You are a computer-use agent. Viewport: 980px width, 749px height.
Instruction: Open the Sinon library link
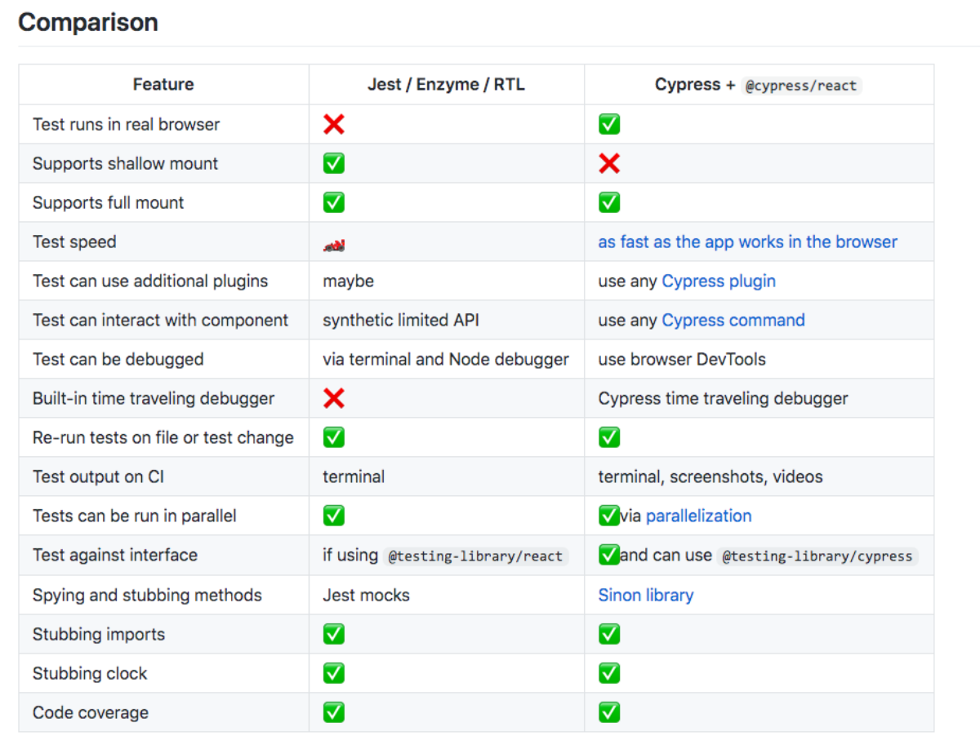click(646, 595)
